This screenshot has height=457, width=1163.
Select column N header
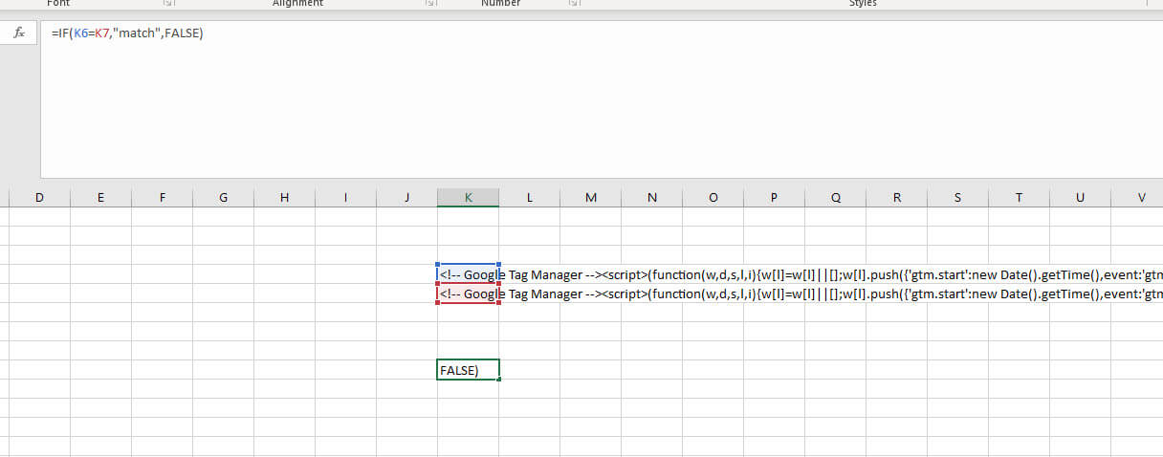tap(651, 197)
